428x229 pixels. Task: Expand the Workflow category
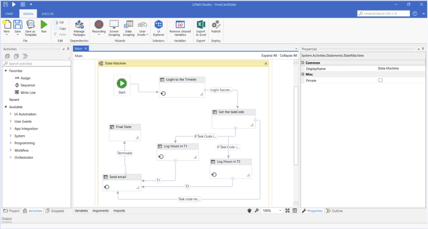click(11, 150)
